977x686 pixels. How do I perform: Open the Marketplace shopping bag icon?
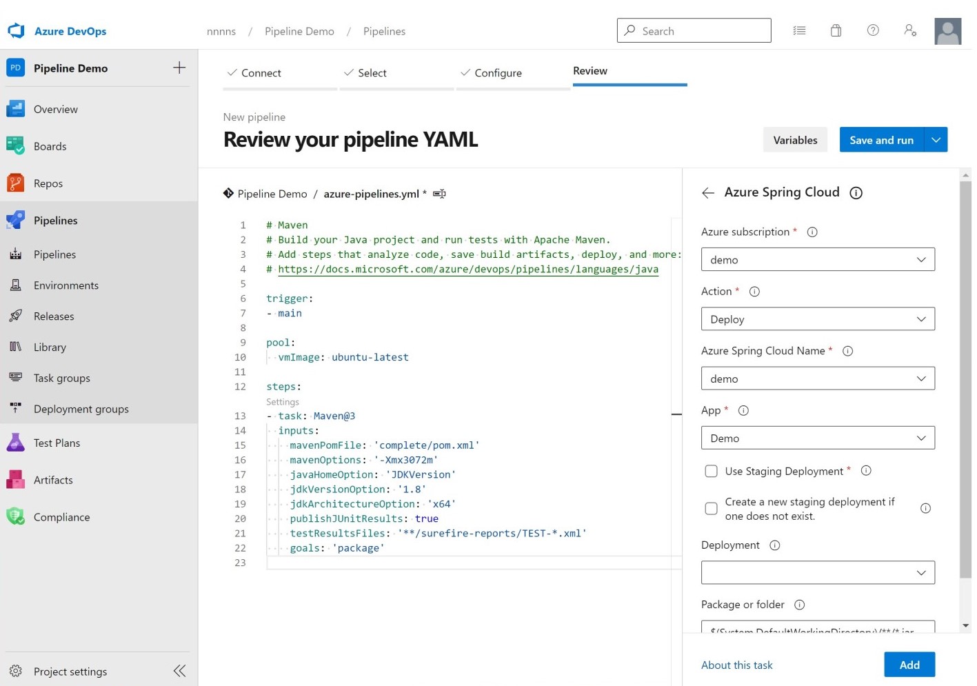click(836, 30)
